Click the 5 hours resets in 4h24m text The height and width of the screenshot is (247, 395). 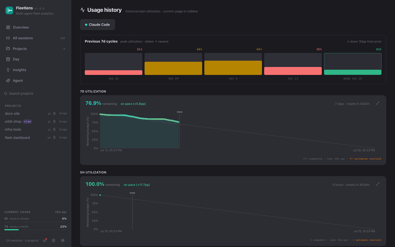tap(351, 185)
